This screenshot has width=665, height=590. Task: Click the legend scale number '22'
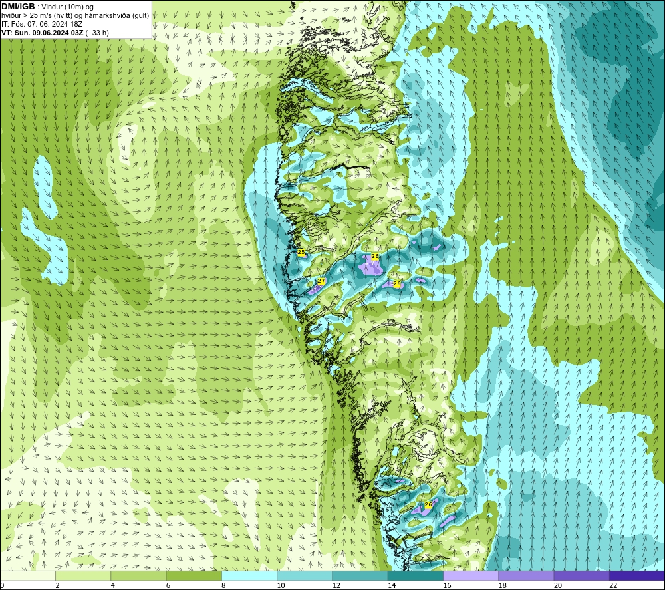pyautogui.click(x=613, y=585)
